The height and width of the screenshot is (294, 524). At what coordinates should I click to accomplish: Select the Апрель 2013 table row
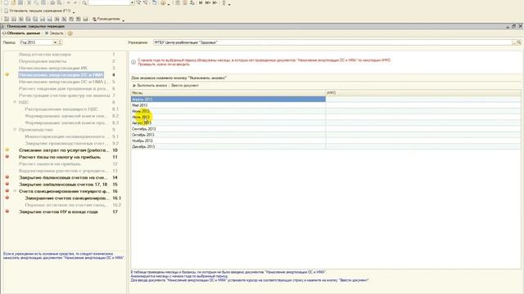(326, 100)
